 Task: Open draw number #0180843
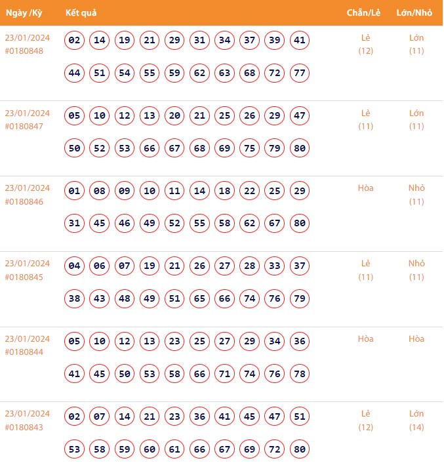[24, 428]
